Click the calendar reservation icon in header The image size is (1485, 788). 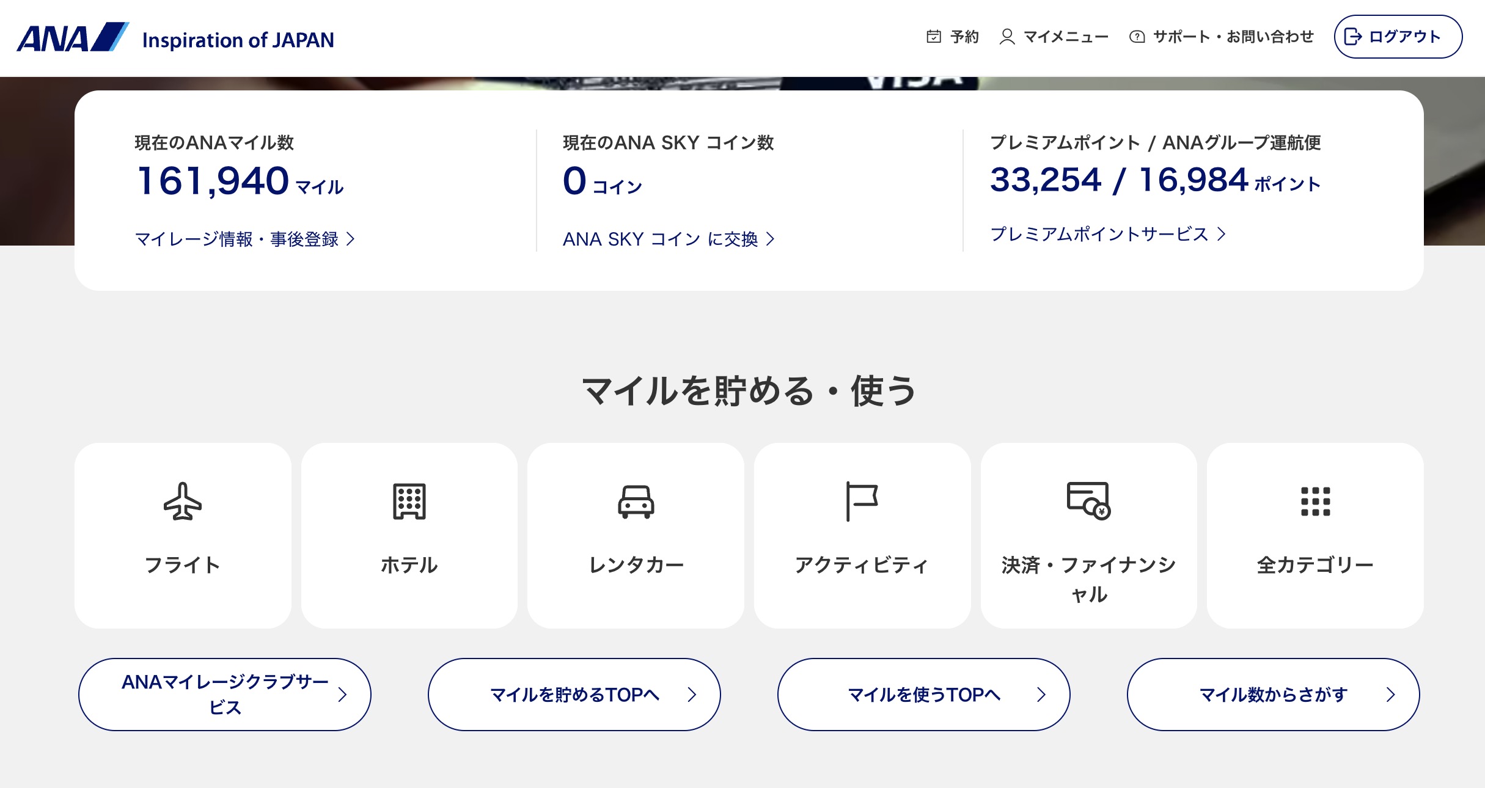(x=933, y=37)
